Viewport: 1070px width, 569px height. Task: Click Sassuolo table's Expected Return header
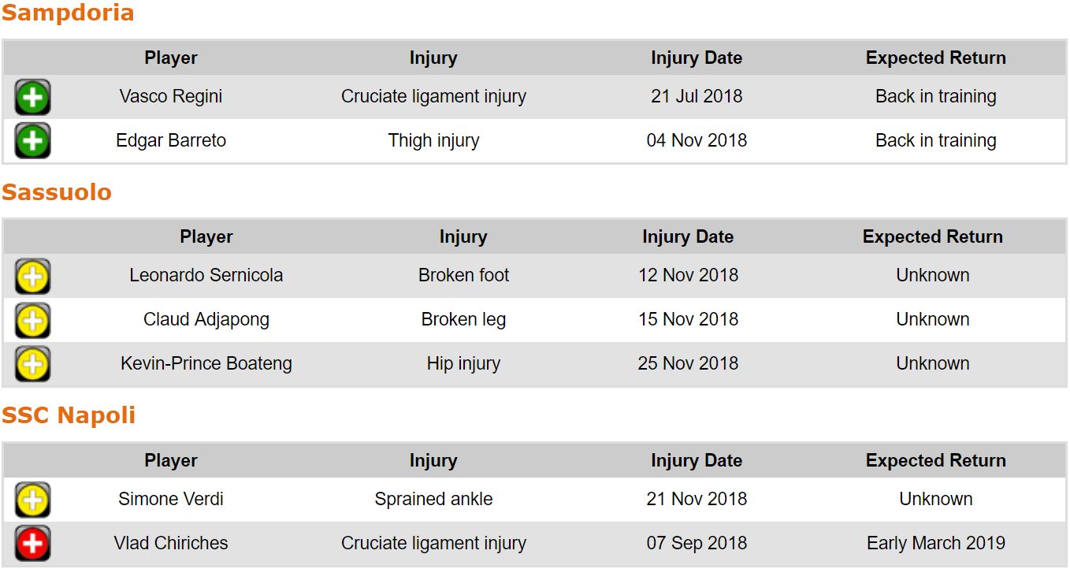pos(933,236)
